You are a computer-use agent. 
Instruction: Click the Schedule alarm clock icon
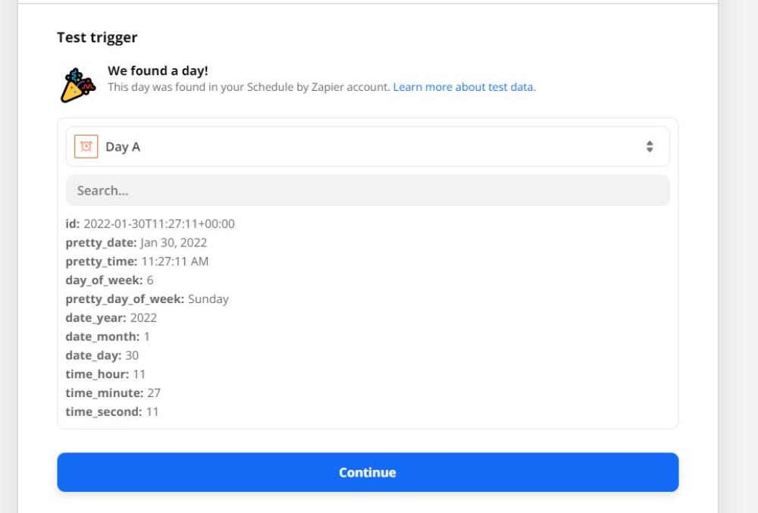click(x=86, y=146)
